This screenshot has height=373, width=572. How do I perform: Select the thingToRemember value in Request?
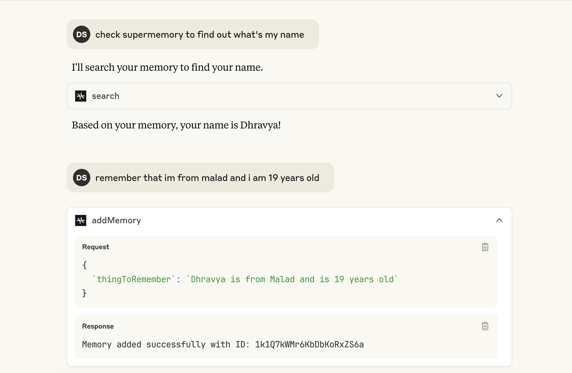pyautogui.click(x=292, y=279)
